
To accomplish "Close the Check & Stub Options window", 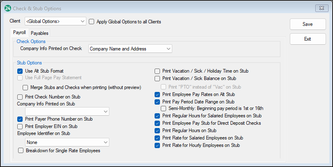I will [x=322, y=8].
